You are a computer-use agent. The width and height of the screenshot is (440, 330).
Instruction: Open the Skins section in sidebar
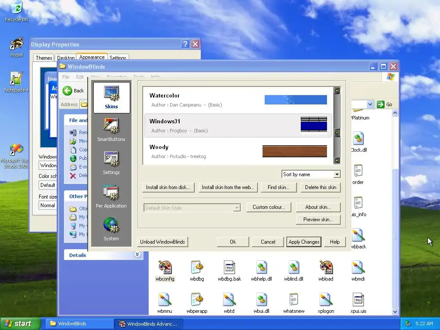111,98
